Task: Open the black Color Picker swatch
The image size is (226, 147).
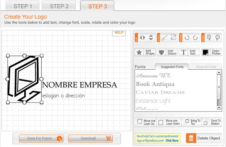Action: point(206,52)
